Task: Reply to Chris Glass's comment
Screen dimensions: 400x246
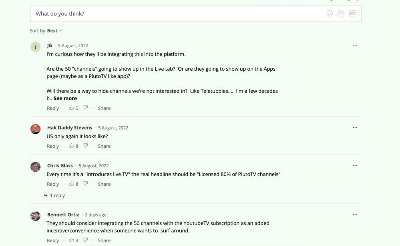Action: click(x=53, y=184)
